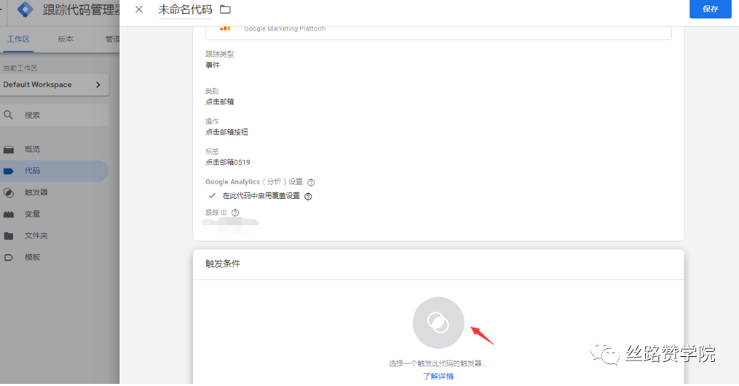This screenshot has width=739, height=386.
Task: Open 变量 in the sidebar
Action: pyautogui.click(x=32, y=214)
